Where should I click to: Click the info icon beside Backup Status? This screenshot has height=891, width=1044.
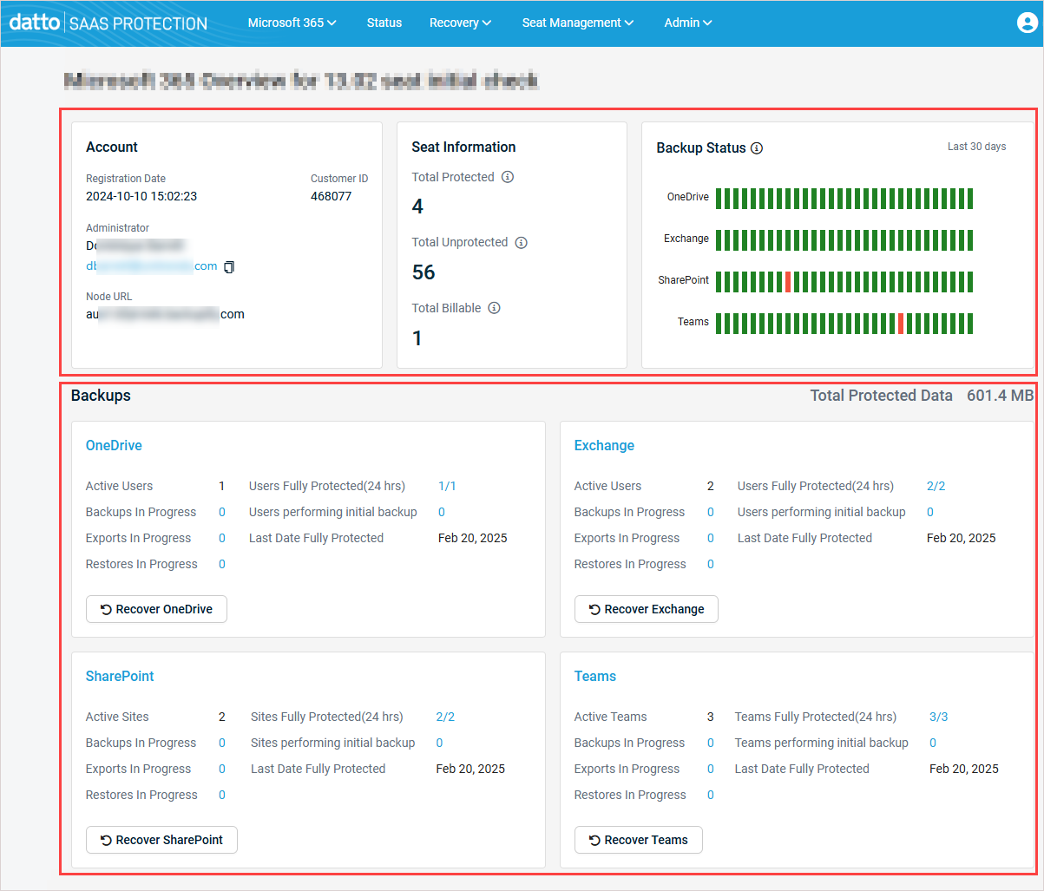[x=757, y=148]
